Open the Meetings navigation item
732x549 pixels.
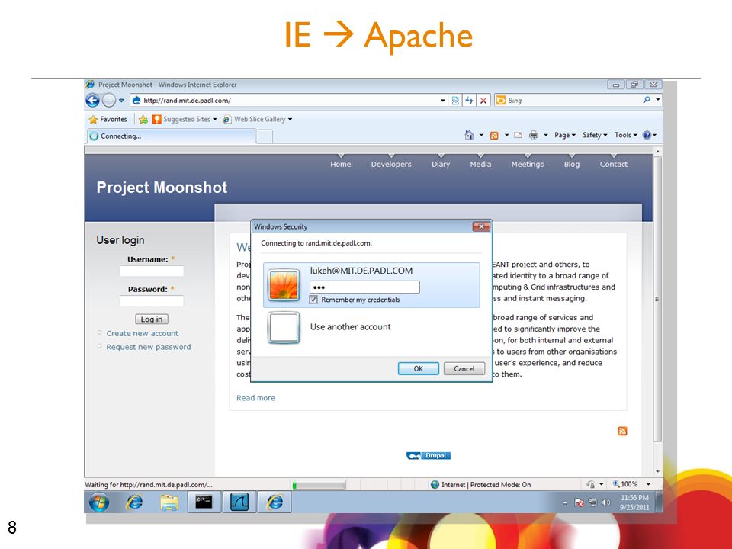coord(528,165)
